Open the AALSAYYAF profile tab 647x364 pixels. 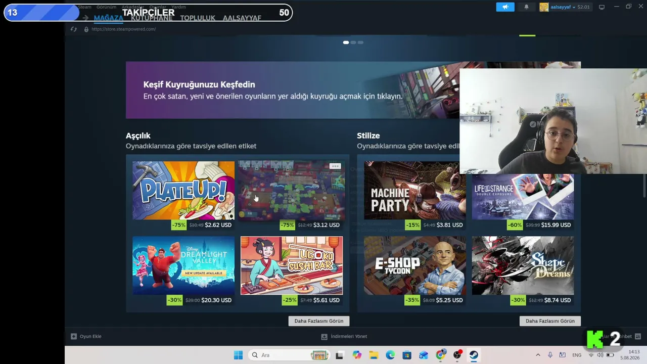pyautogui.click(x=242, y=18)
